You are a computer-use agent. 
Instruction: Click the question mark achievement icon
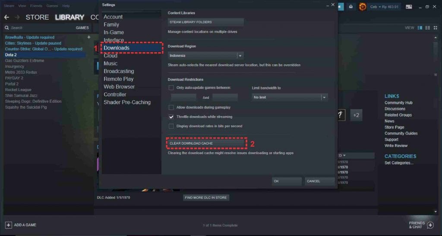coord(341,115)
